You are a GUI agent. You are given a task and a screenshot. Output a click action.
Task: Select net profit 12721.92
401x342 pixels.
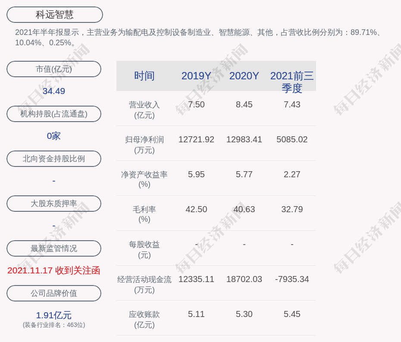196,139
